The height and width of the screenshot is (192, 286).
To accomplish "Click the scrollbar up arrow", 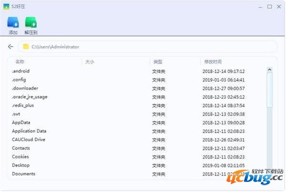I will pyautogui.click(x=270, y=70).
